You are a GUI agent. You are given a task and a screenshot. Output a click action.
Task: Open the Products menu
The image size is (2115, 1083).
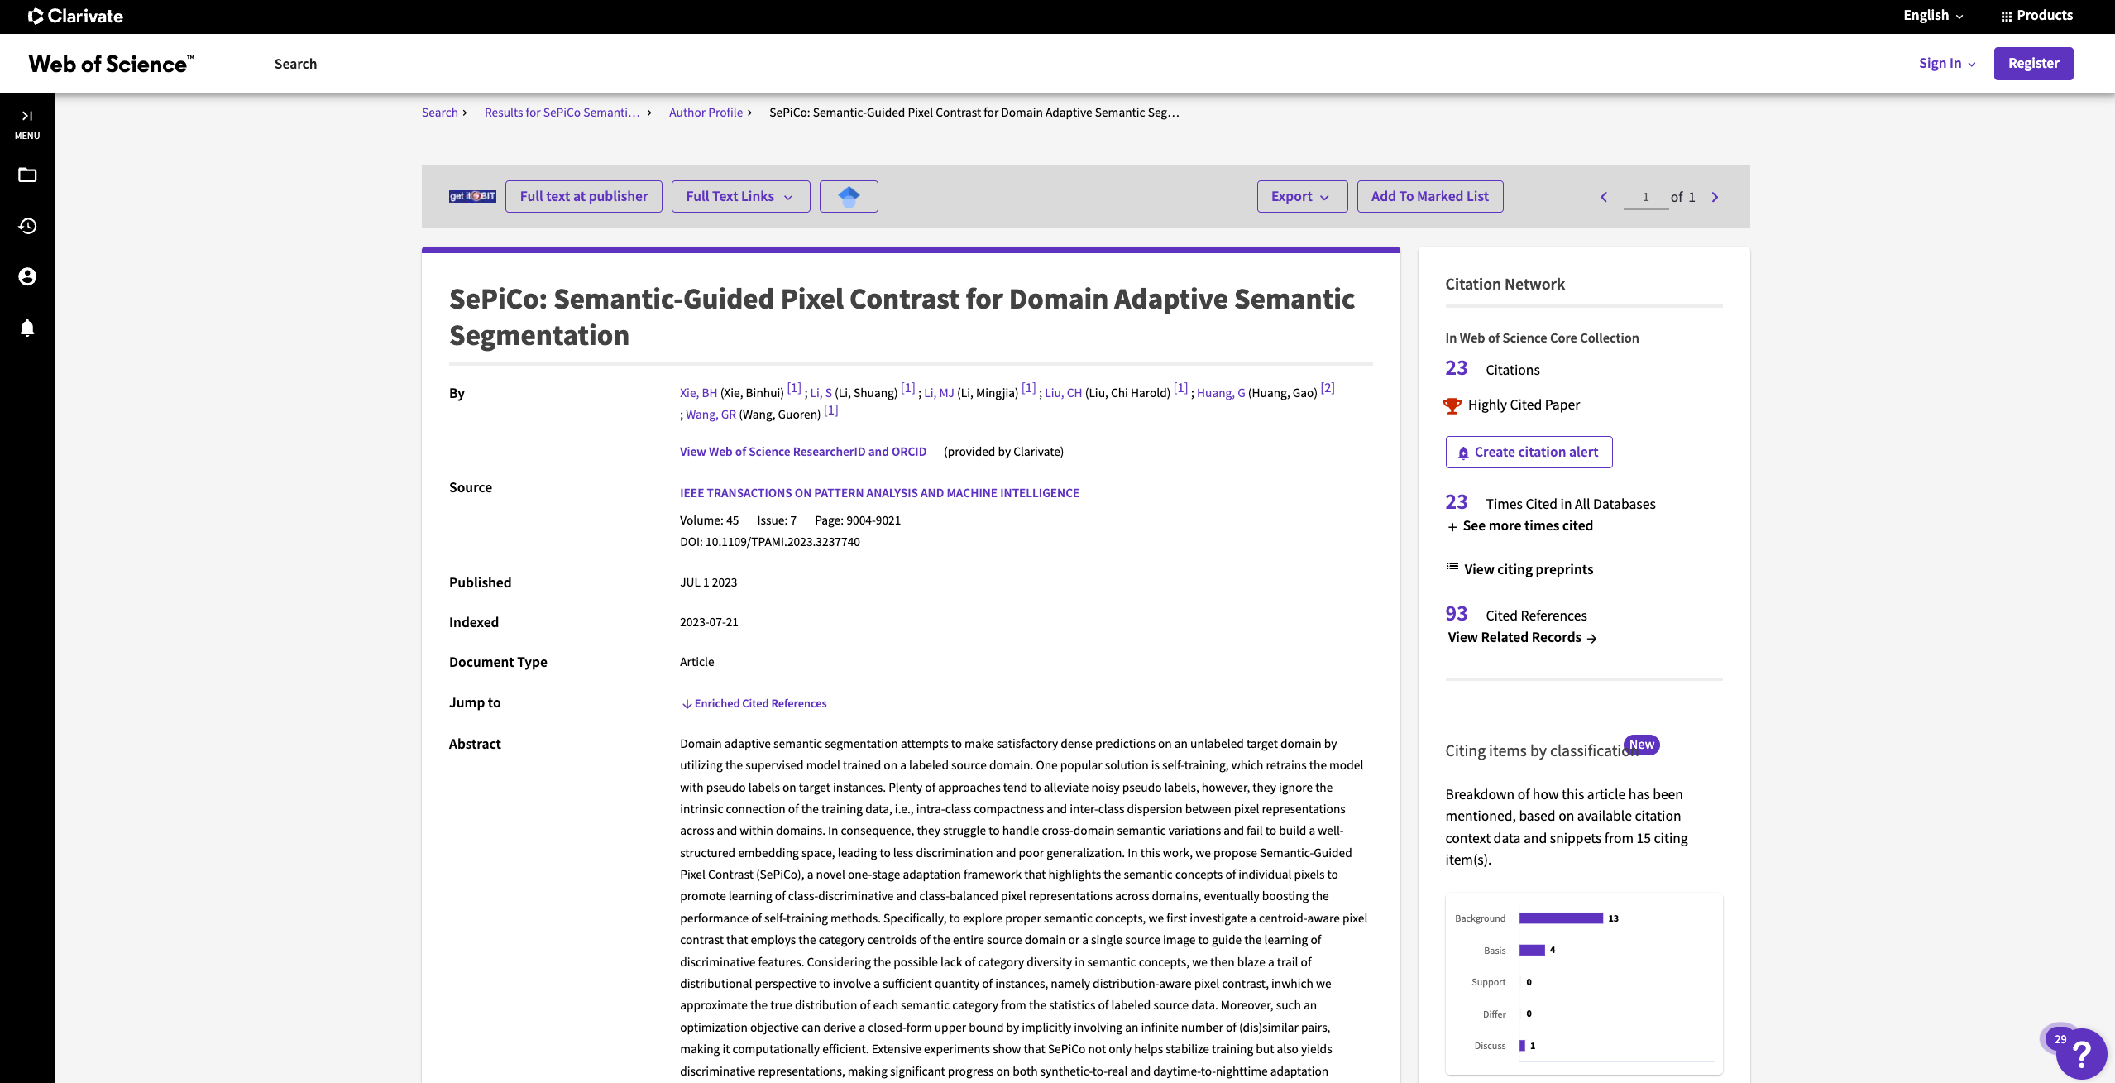2036,16
